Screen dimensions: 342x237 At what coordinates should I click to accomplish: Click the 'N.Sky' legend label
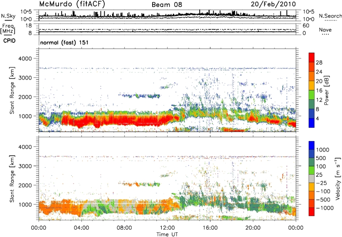[8, 16]
